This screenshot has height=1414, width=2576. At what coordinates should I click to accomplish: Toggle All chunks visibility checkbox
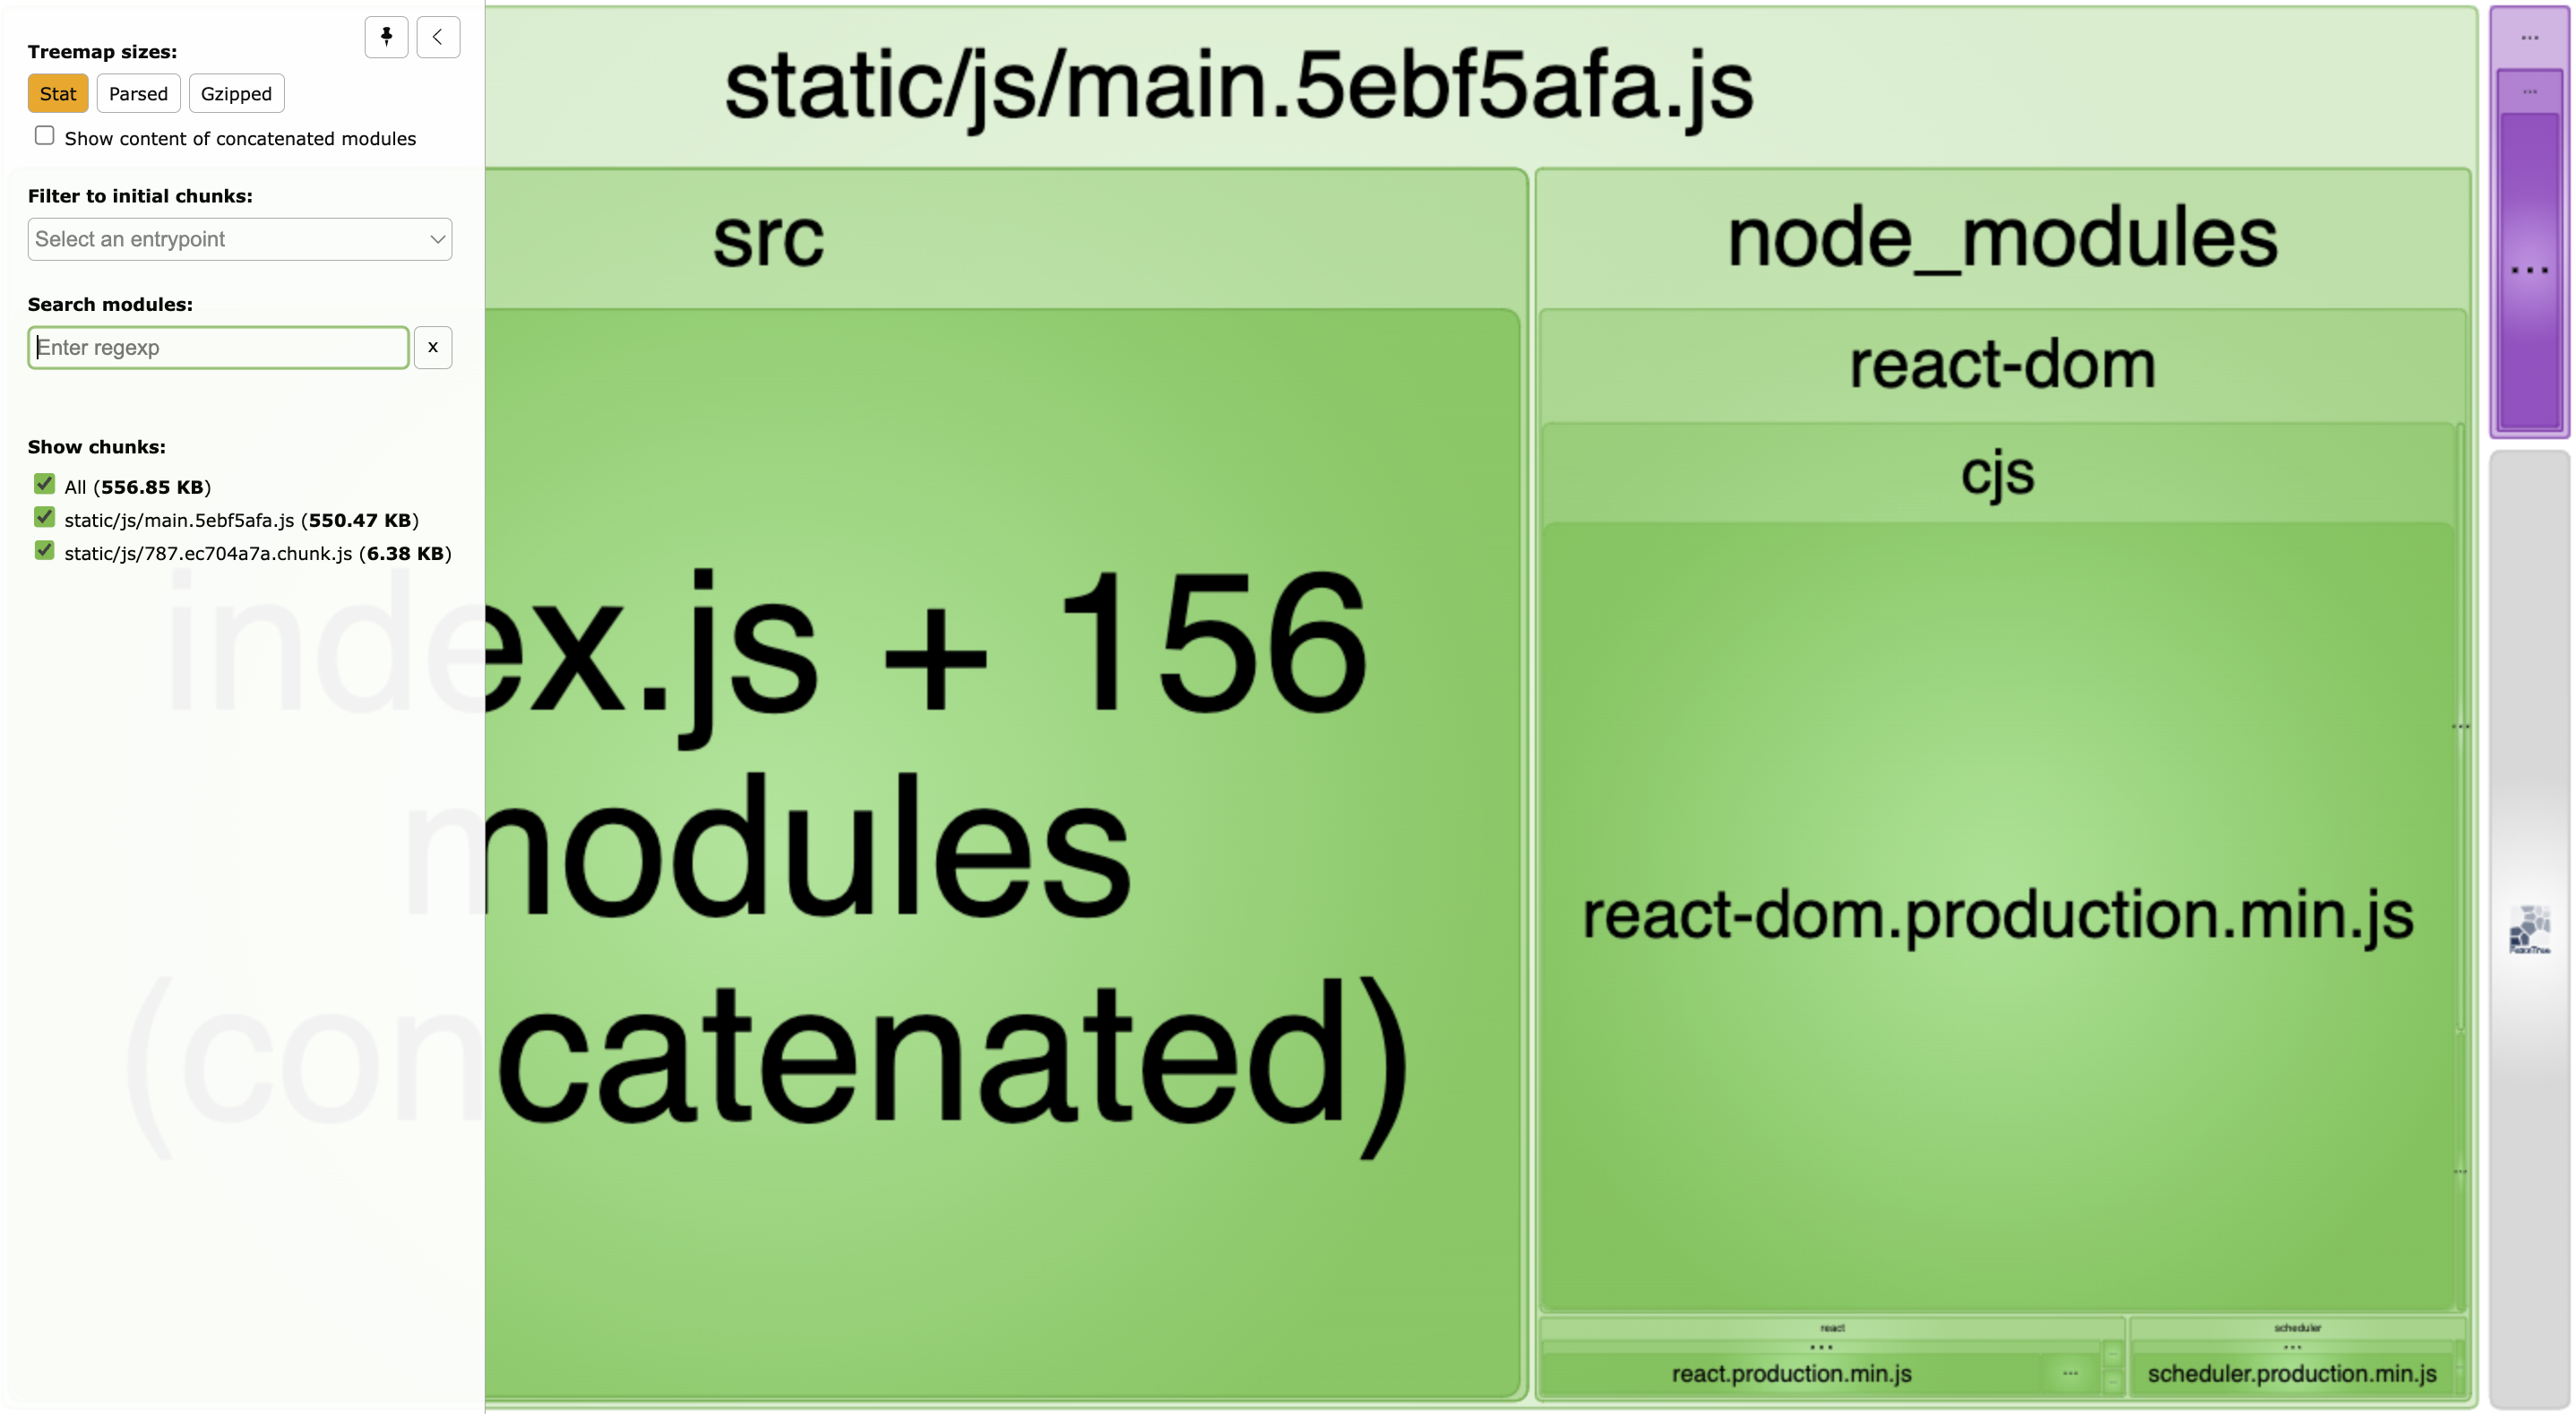pyautogui.click(x=42, y=487)
